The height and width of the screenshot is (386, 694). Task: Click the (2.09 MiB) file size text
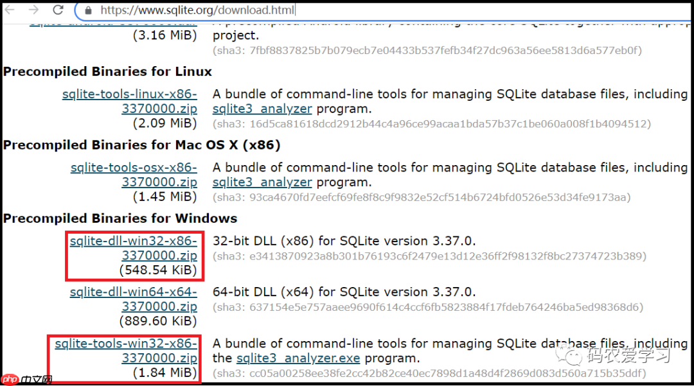[x=165, y=123]
